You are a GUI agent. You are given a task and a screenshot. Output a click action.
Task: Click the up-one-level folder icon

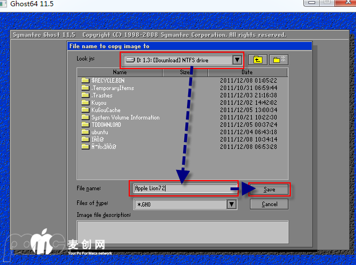pyautogui.click(x=258, y=59)
